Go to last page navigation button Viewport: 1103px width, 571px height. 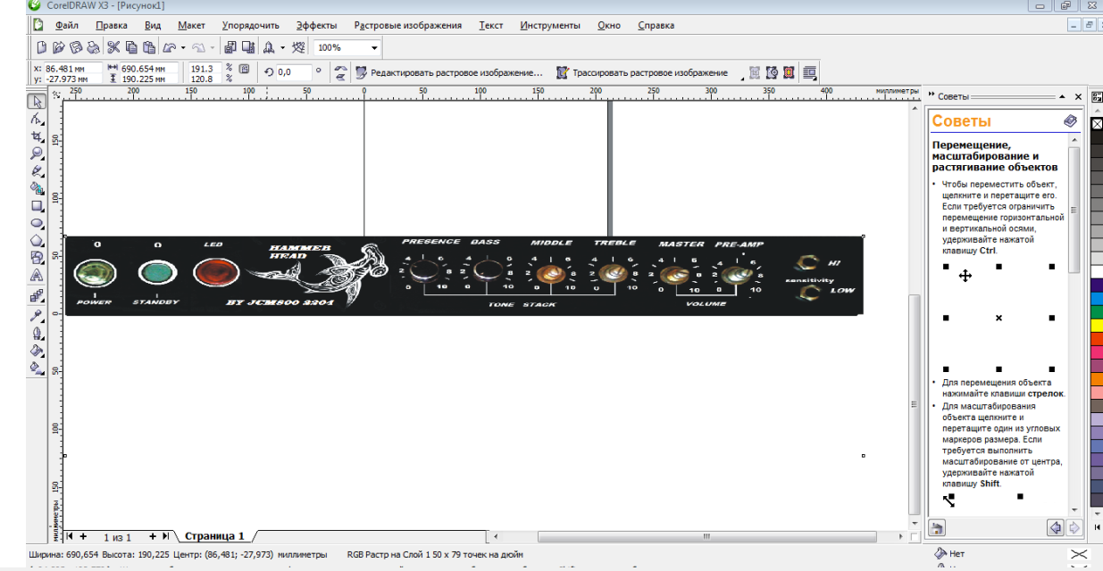click(x=166, y=536)
